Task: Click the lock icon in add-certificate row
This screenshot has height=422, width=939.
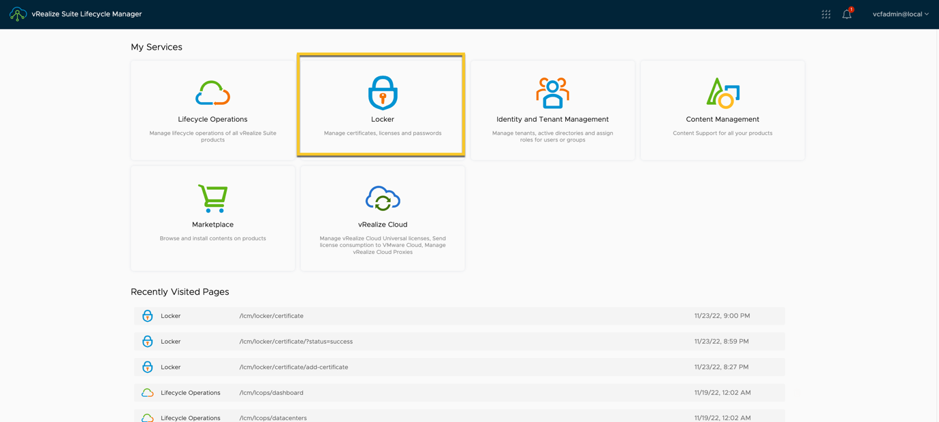Action: (x=147, y=367)
